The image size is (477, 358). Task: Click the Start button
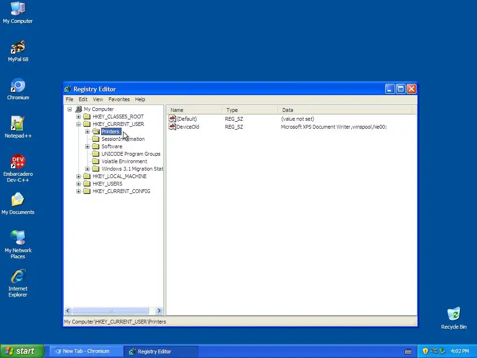pos(22,351)
